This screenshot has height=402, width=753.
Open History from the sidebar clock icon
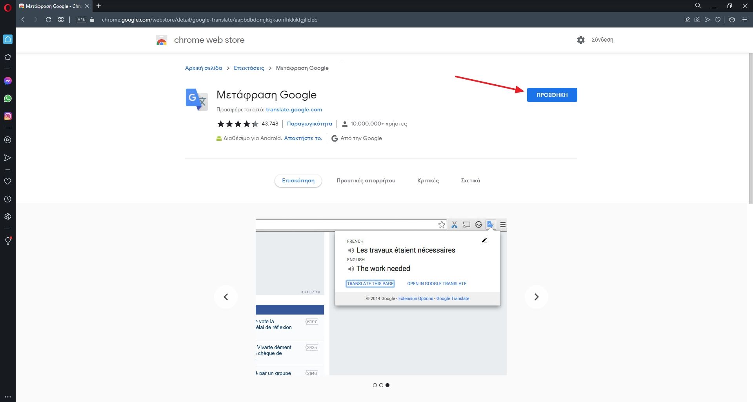pos(8,199)
